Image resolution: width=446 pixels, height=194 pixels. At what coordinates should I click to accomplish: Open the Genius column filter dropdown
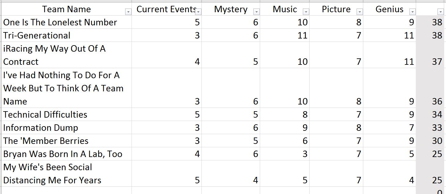pos(412,12)
